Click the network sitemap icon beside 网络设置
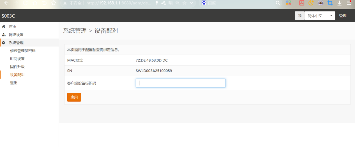This screenshot has height=147, width=355. (x=4, y=35)
